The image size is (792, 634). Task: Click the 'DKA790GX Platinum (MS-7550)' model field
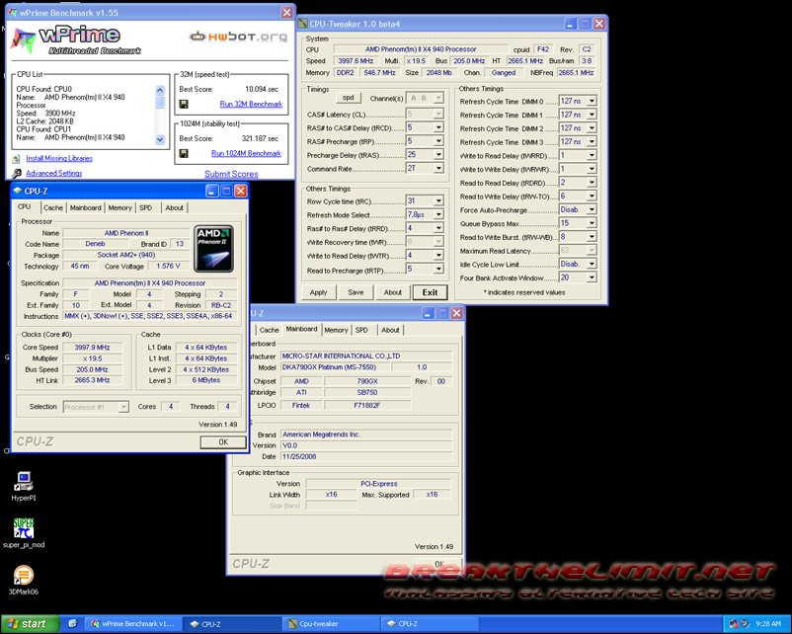pos(336,367)
